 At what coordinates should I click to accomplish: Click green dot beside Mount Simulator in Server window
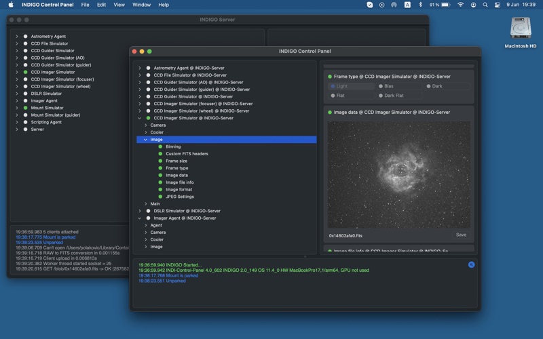25,108
